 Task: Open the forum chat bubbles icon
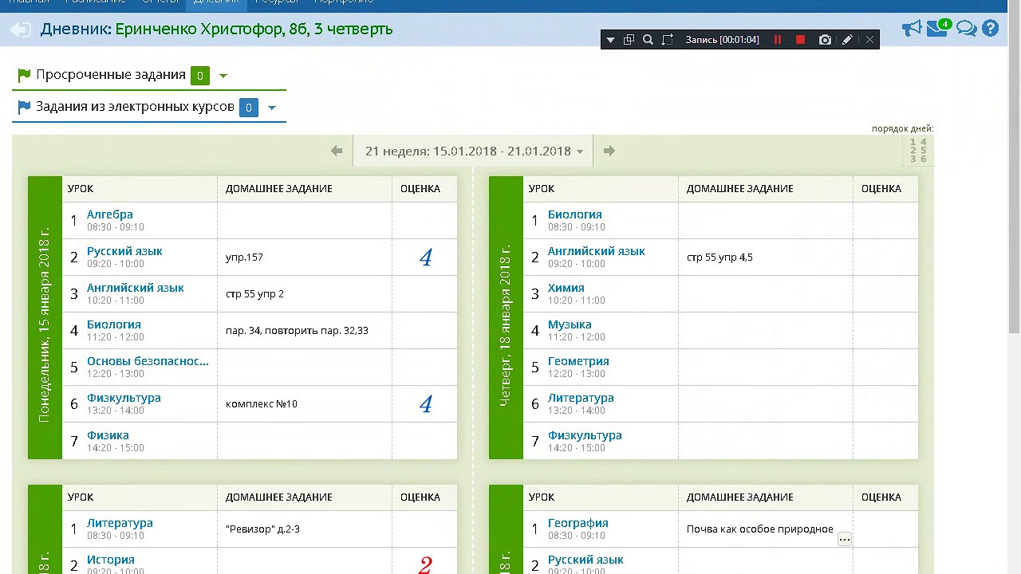click(x=967, y=29)
